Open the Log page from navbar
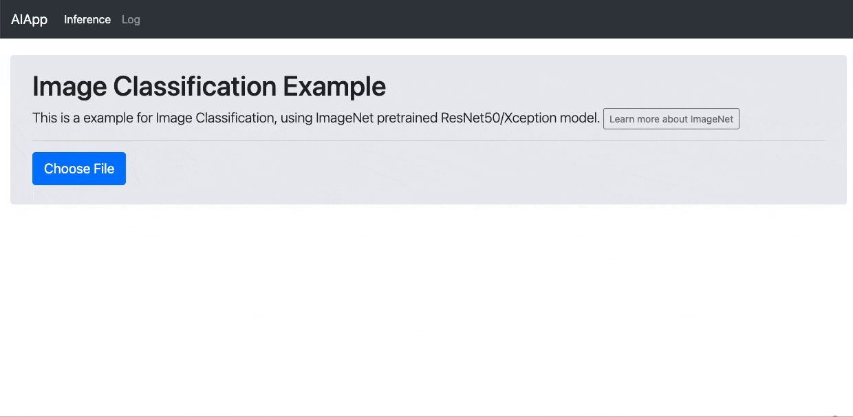 [x=131, y=19]
